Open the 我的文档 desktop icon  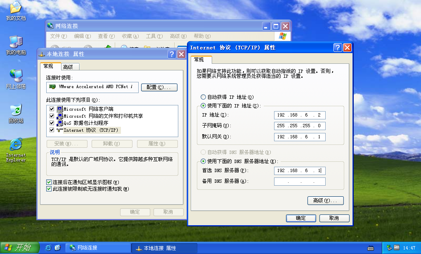coord(16,11)
